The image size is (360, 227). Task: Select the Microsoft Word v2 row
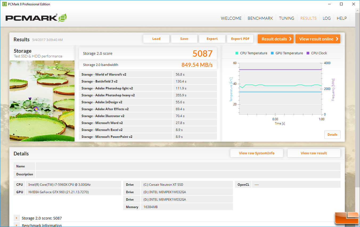[x=148, y=123]
